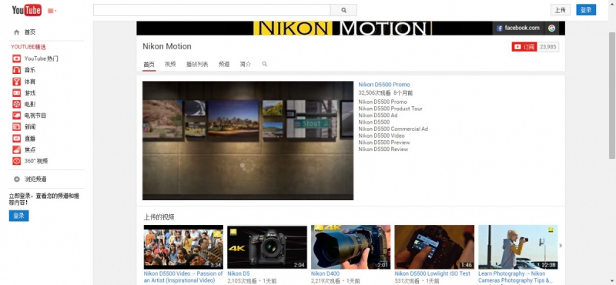Select the 体育 sports trophy icon
The width and height of the screenshot is (616, 285).
point(16,82)
